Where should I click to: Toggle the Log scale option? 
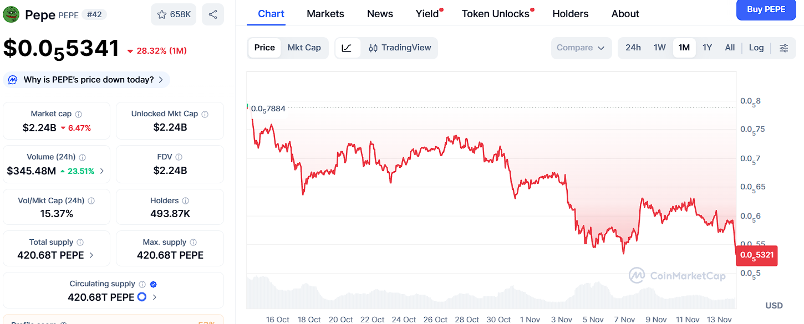756,48
